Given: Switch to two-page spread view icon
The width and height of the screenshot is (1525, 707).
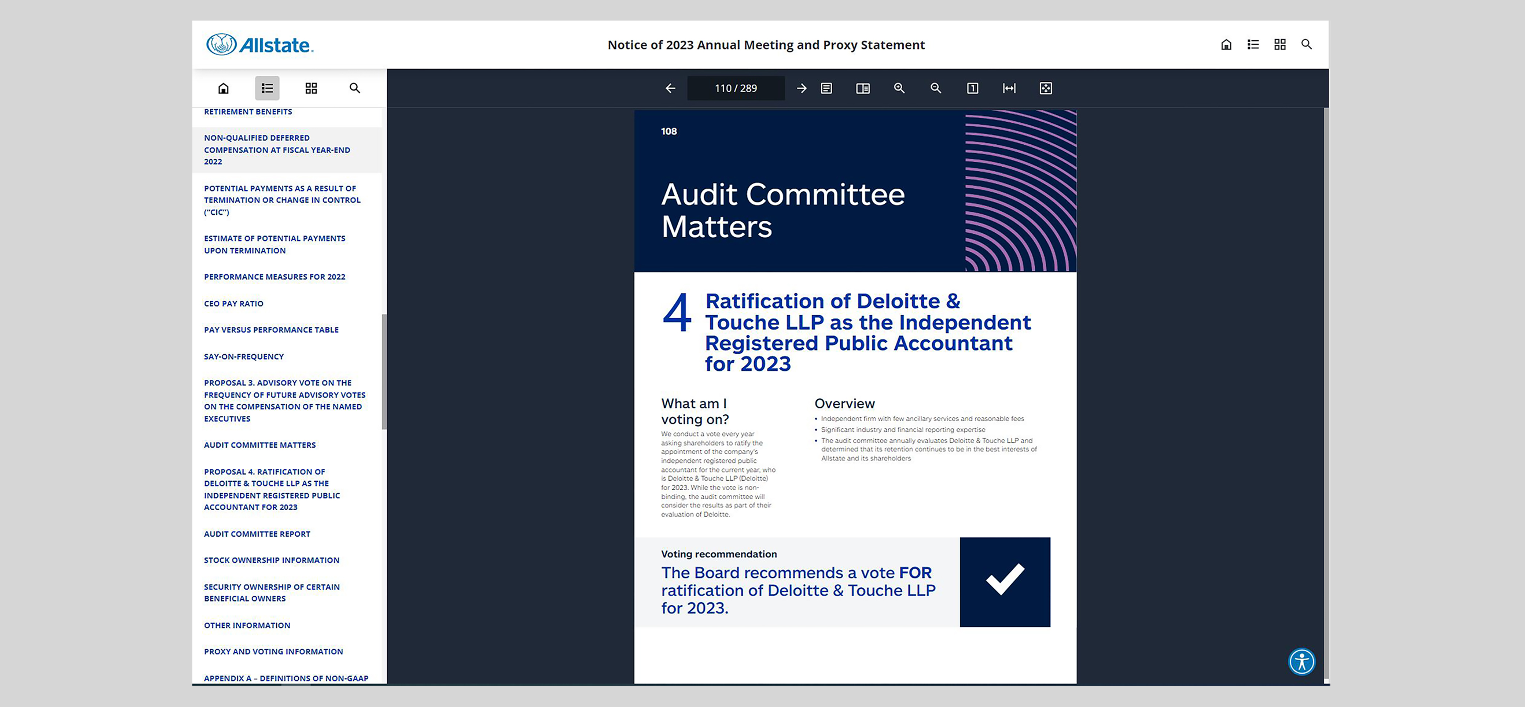Looking at the screenshot, I should tap(863, 88).
